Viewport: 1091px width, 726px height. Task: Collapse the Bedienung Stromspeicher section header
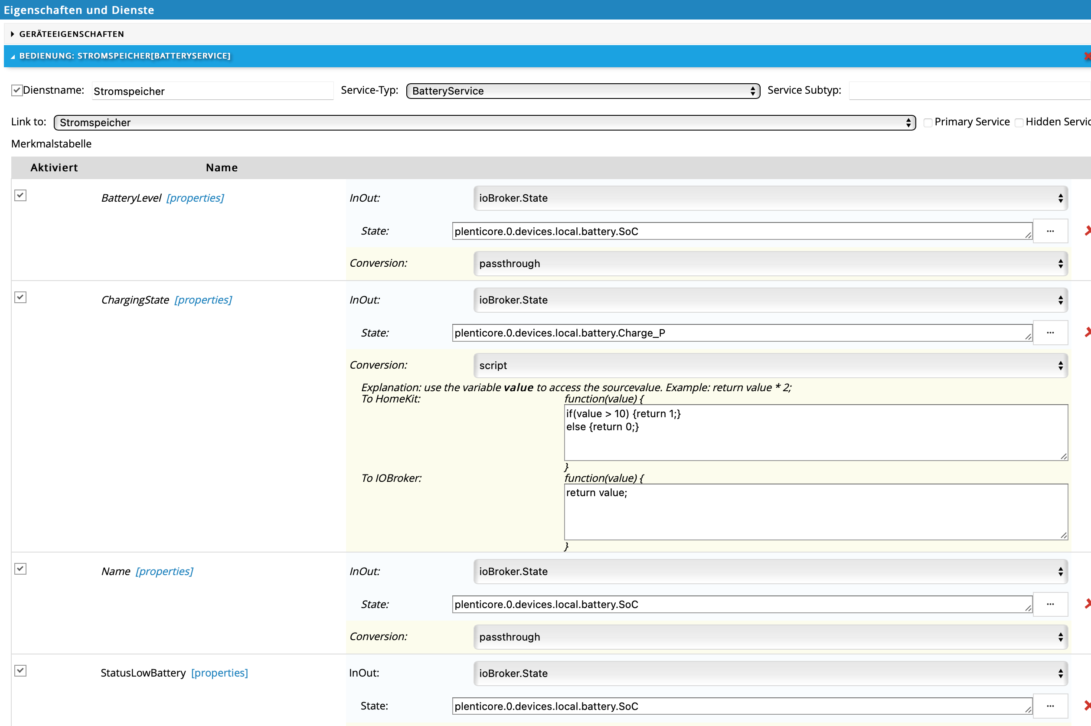coord(124,56)
